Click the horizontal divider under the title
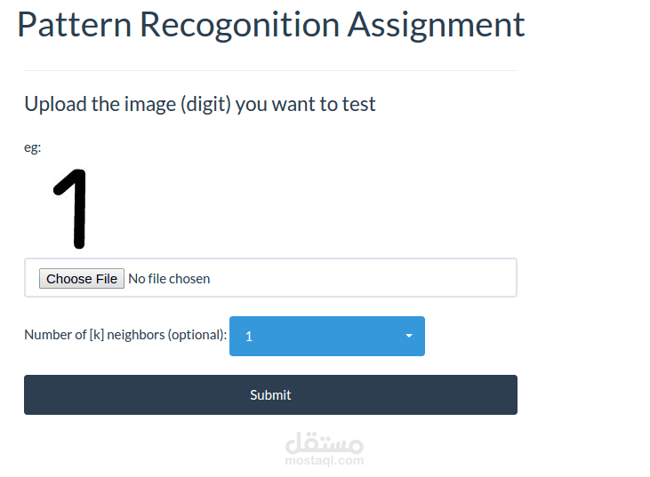The image size is (650, 477). pyautogui.click(x=270, y=70)
